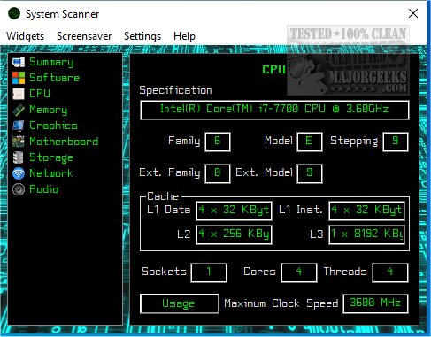Switch to the Network section

(x=51, y=173)
